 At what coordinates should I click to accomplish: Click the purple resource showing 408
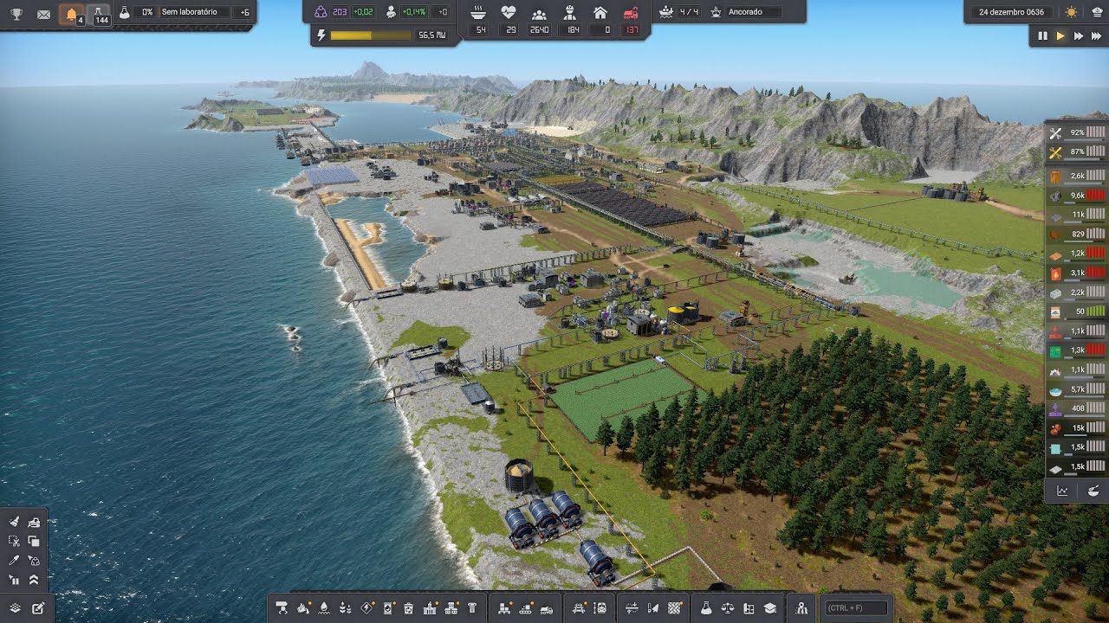point(1077,408)
